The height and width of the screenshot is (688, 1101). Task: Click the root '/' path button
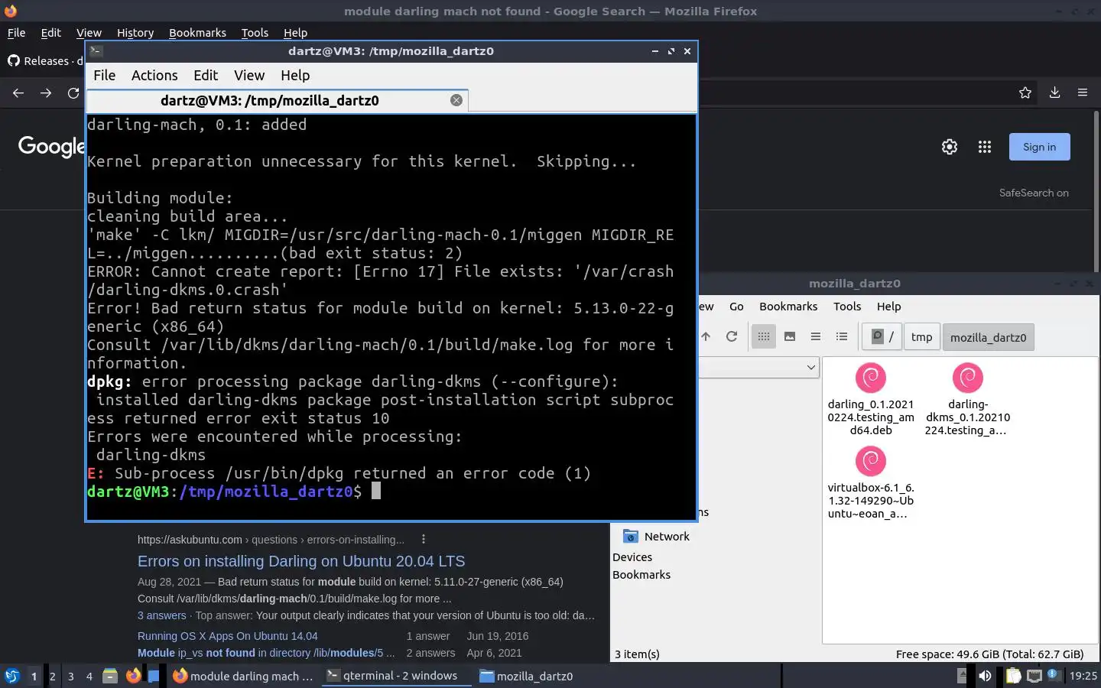(x=882, y=336)
